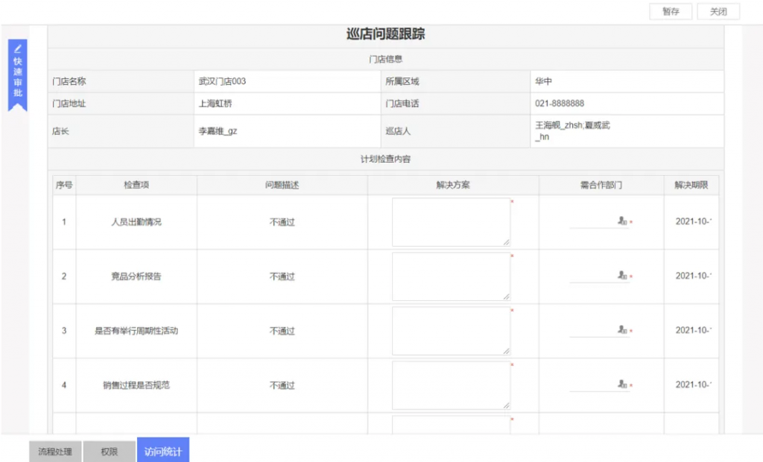Viewport: 763px width, 462px height.
Task: Click solution textarea for 销售过程是否规范
Action: pos(451,385)
